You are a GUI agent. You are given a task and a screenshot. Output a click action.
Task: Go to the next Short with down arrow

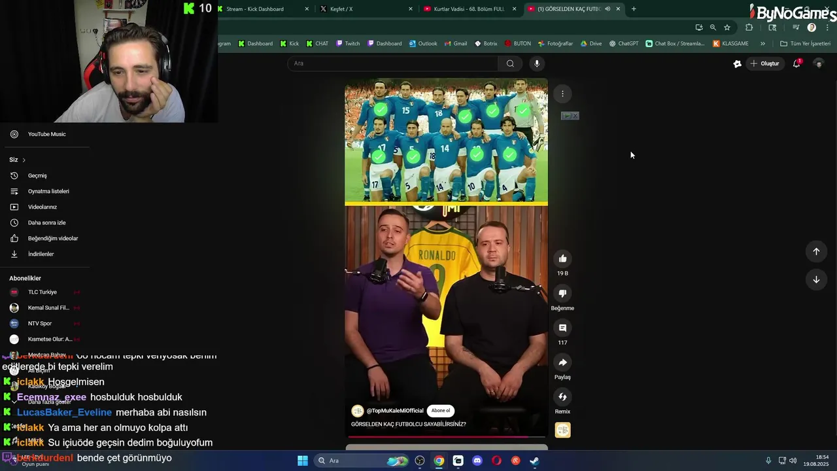click(x=816, y=279)
